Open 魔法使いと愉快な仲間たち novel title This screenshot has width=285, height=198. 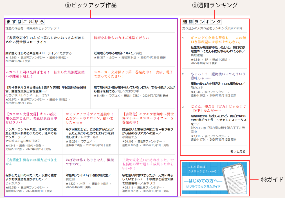147,131
